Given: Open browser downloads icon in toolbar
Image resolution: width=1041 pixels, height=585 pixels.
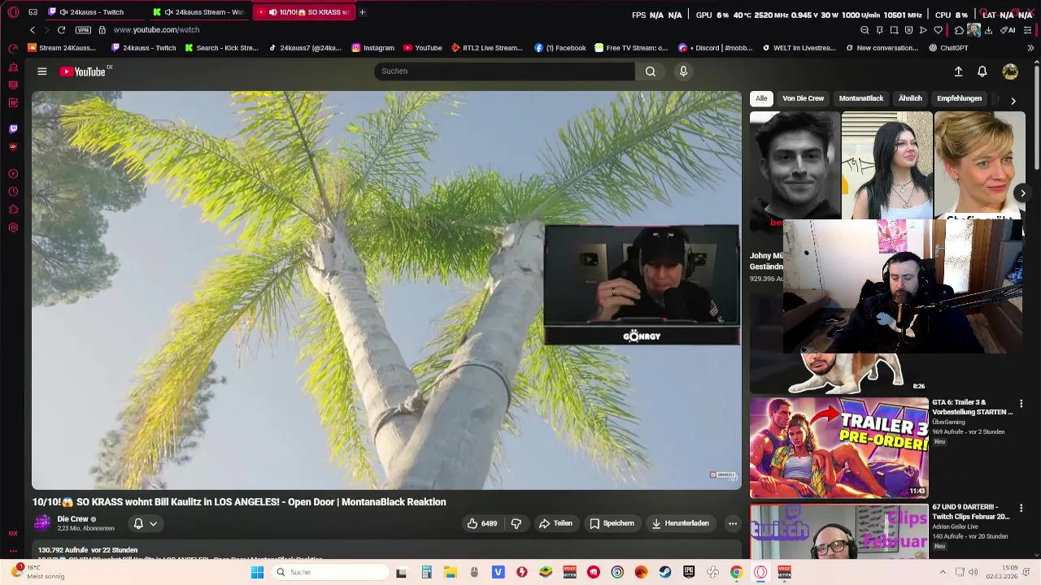Looking at the screenshot, I should (988, 30).
